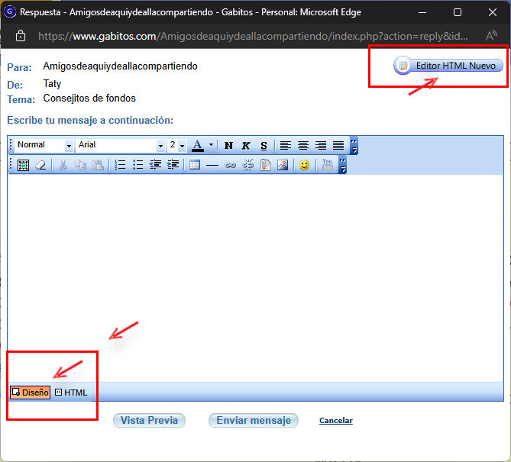Switch to the HTML tab
This screenshot has width=511, height=462.
tap(71, 393)
